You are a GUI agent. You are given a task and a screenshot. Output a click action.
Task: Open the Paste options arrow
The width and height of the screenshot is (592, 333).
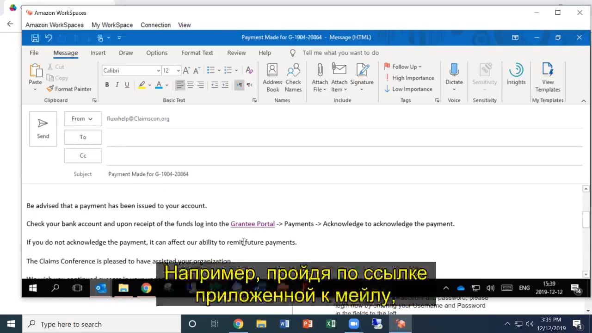coord(35,89)
